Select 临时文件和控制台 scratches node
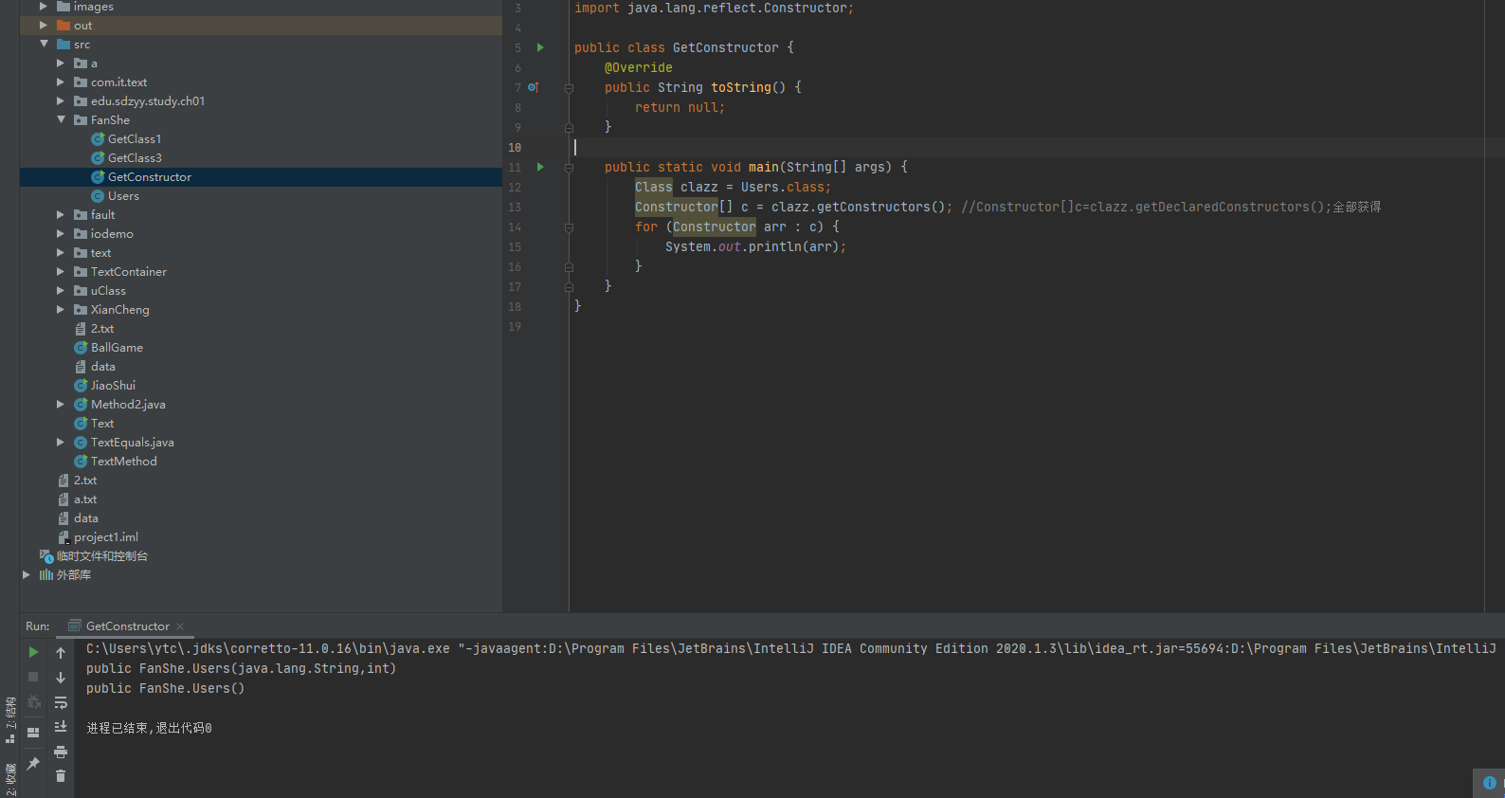The image size is (1505, 798). (x=101, y=556)
